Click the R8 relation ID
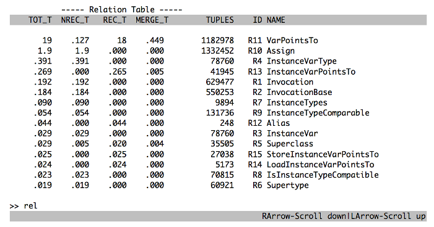 [257, 175]
